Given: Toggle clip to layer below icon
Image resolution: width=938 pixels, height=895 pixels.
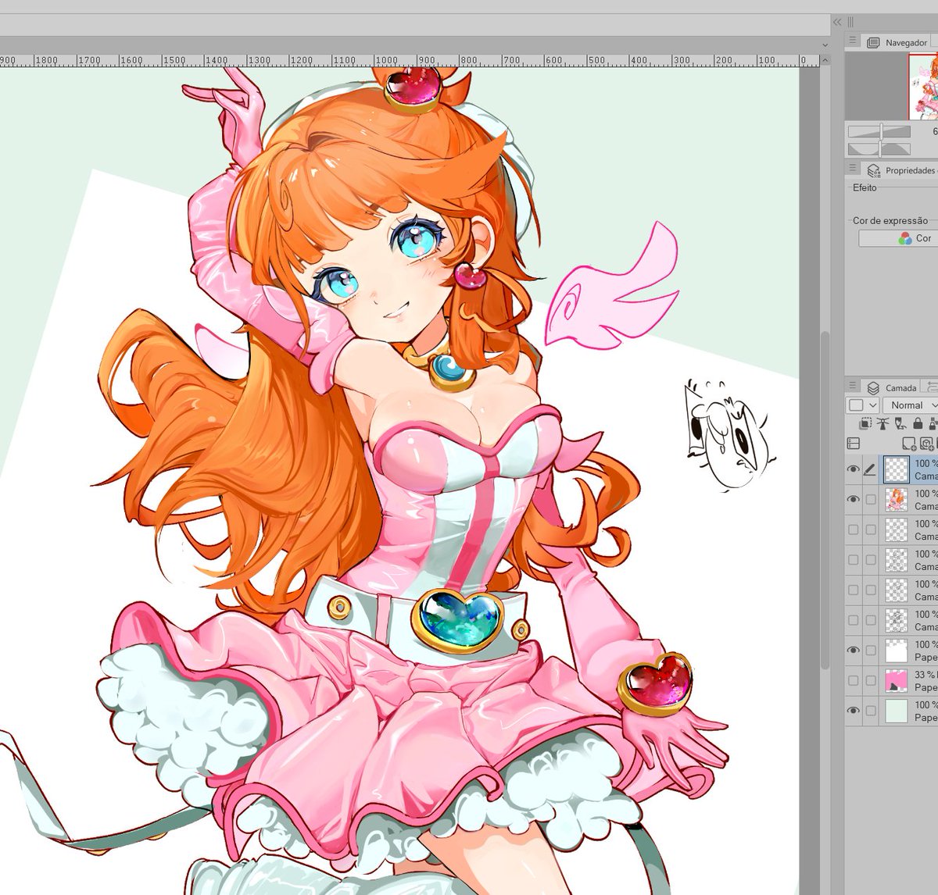Looking at the screenshot, I should click(866, 424).
